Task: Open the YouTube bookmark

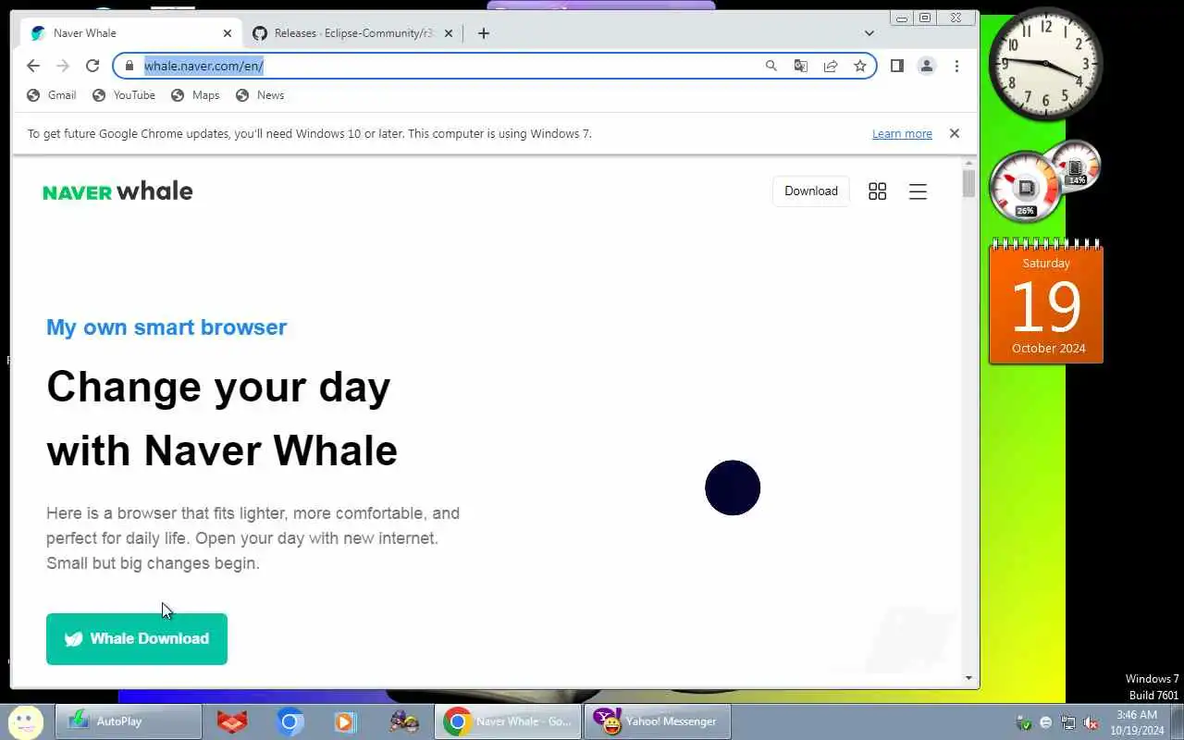Action: 124,95
